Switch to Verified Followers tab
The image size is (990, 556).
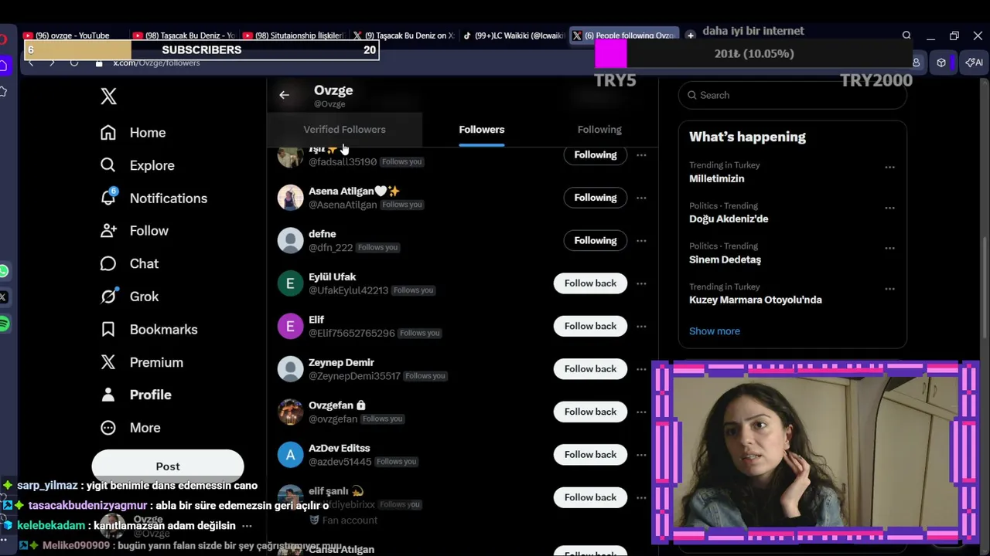(x=344, y=130)
